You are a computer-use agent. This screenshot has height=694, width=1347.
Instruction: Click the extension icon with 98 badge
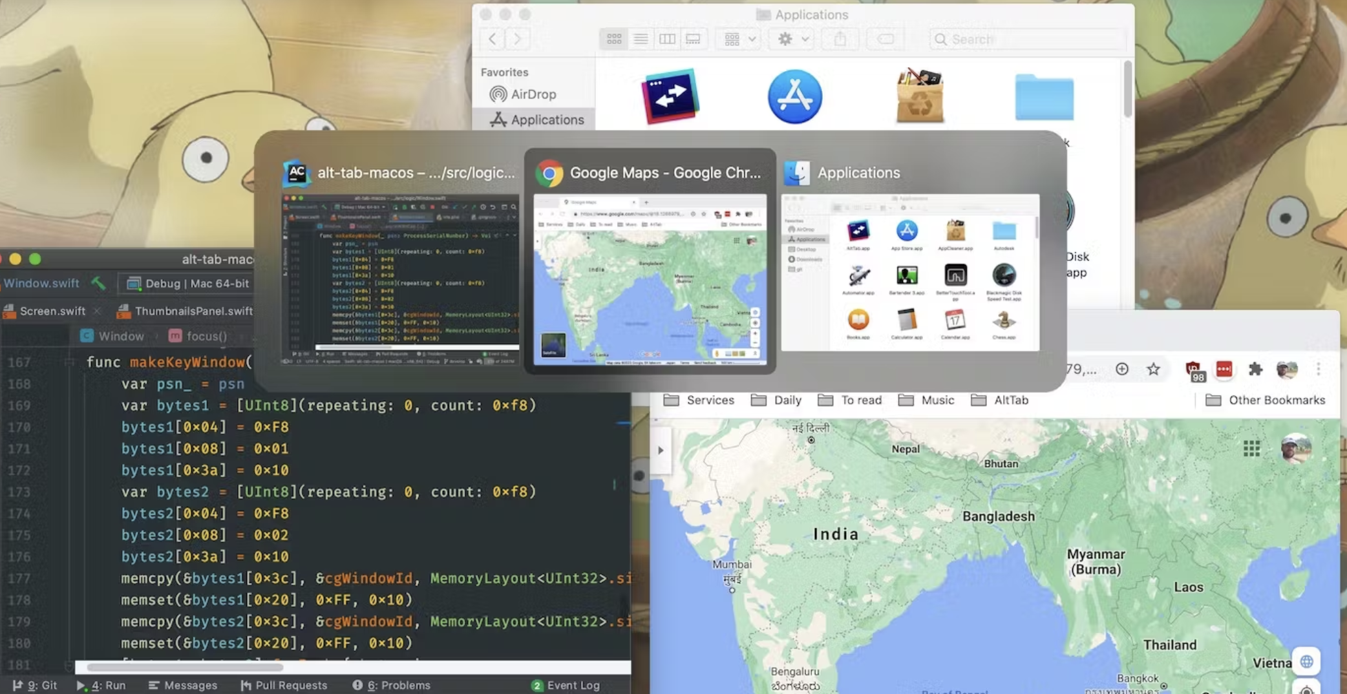point(1194,371)
